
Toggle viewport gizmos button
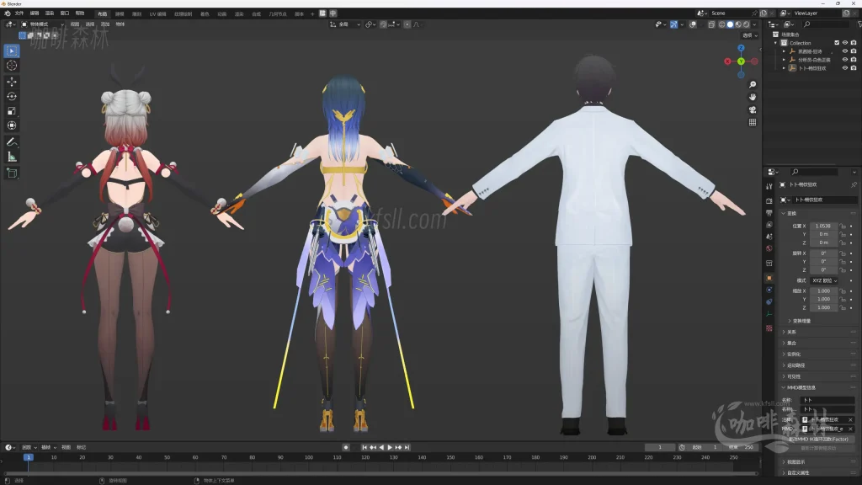click(674, 24)
